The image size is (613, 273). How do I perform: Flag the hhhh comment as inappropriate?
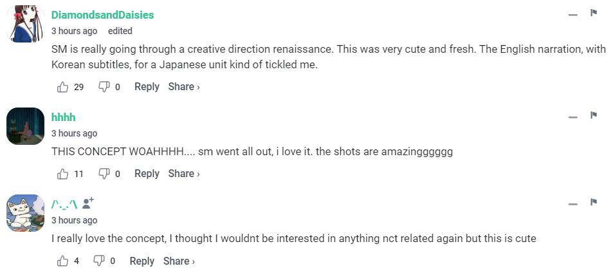tap(594, 115)
